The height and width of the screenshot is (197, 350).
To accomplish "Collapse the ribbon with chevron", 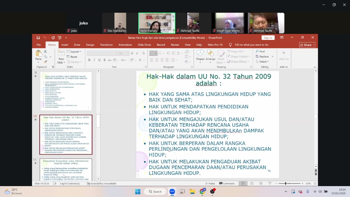I will 315,67.
